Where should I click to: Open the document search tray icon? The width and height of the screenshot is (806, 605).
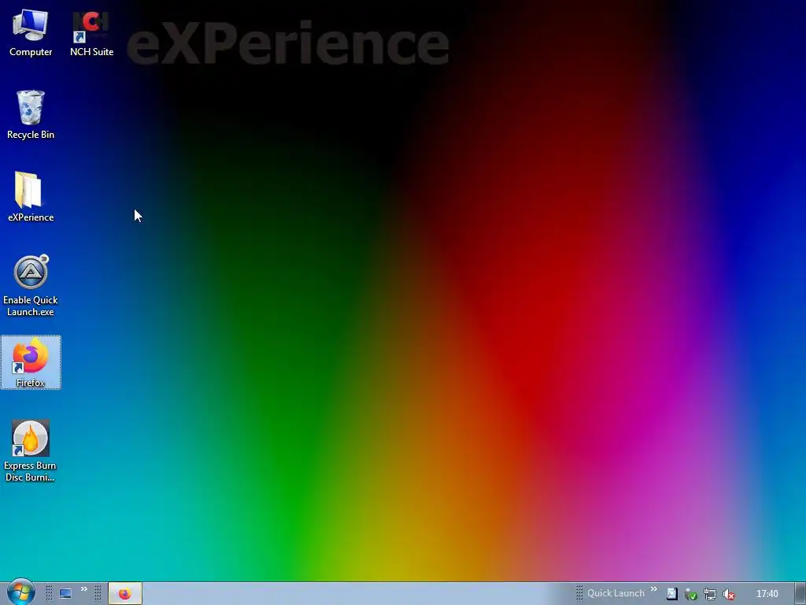click(x=672, y=594)
